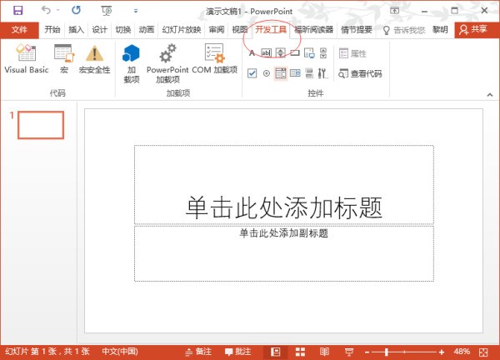Select the Label (A) control

(x=252, y=53)
